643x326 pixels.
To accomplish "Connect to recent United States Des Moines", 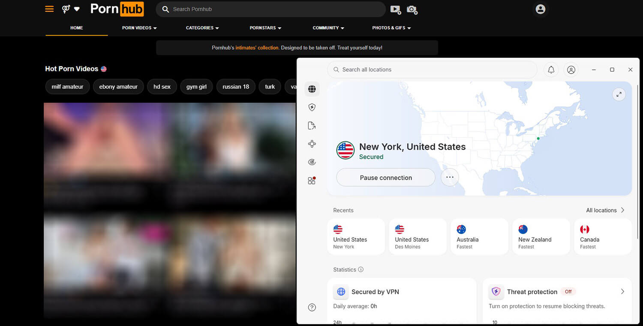I will pos(418,237).
